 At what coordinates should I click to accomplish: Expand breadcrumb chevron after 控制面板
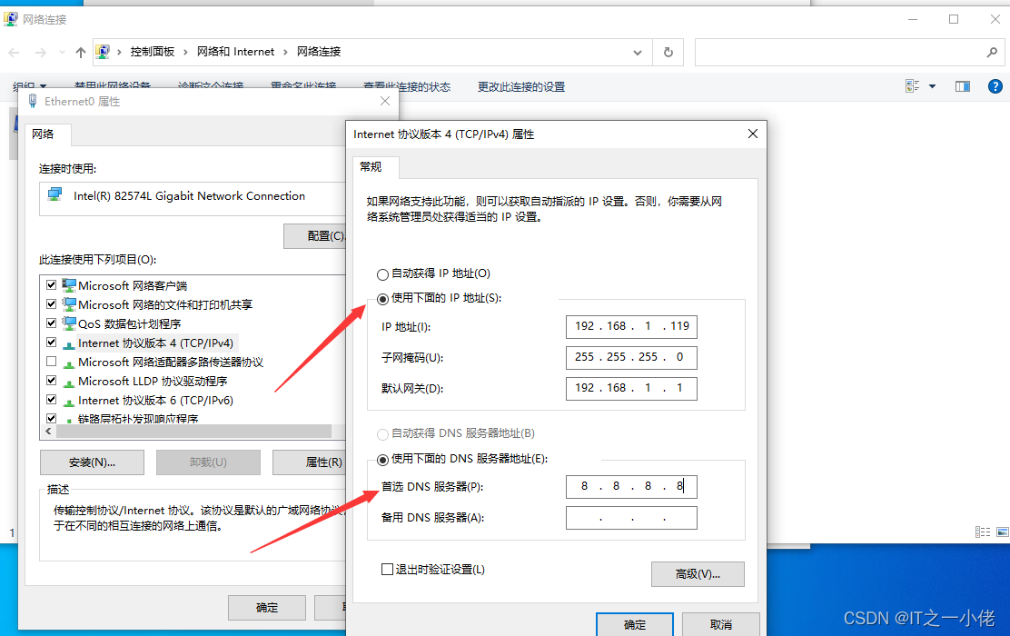tap(185, 52)
